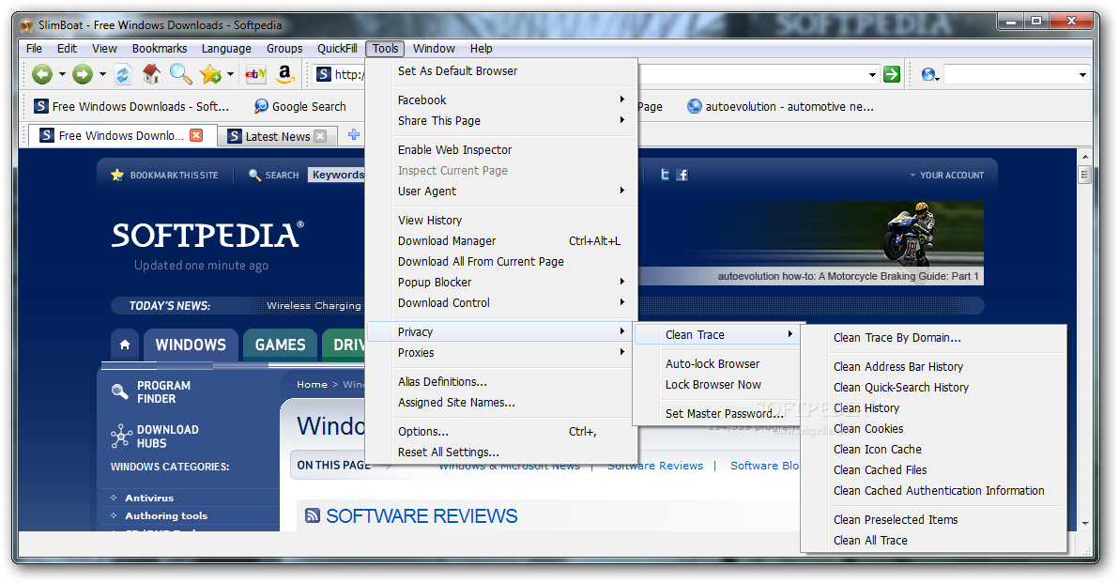Open Download Manager from Tools menu
Viewport: 1119px width, 583px height.
click(x=501, y=241)
